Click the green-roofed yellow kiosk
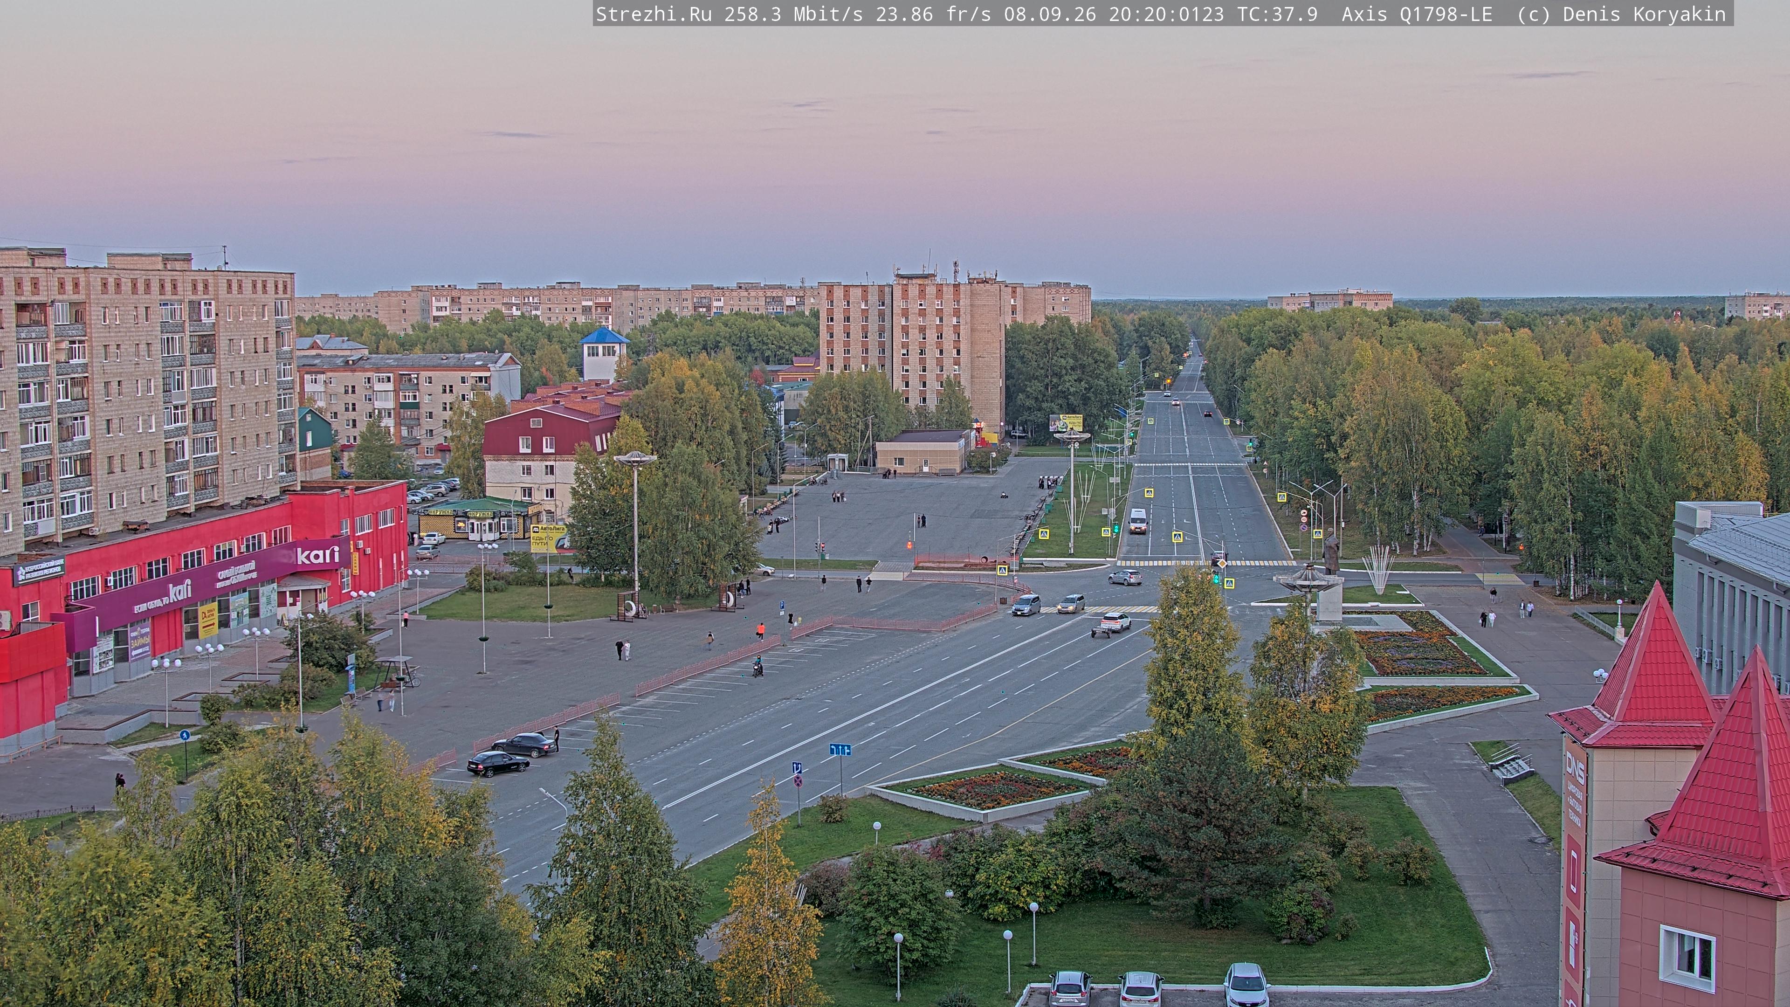1790x1007 pixels. pyautogui.click(x=480, y=518)
